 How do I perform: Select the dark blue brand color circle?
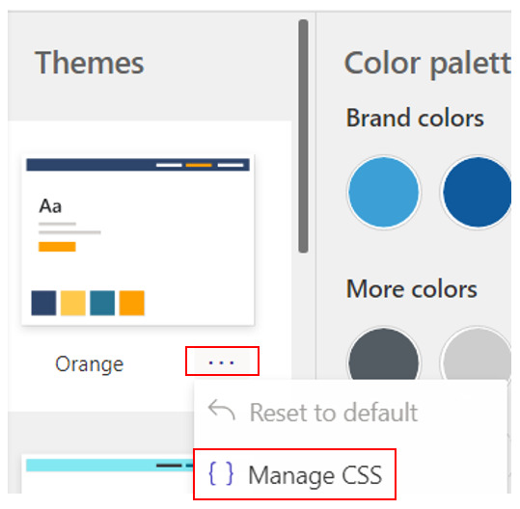pyautogui.click(x=477, y=192)
